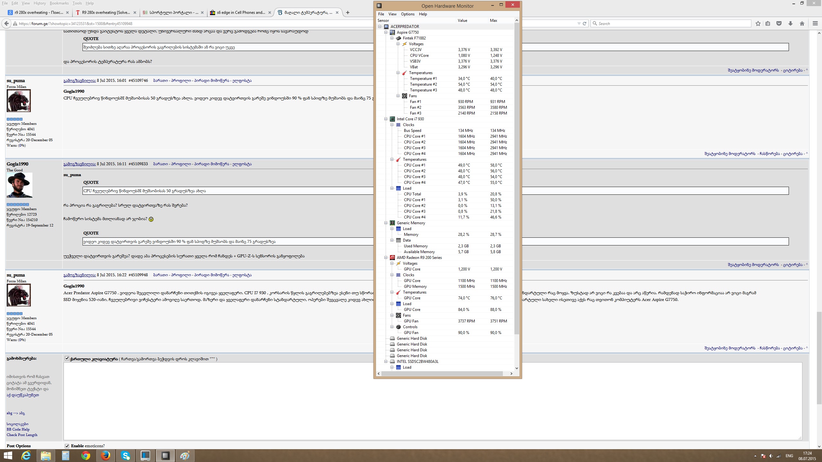This screenshot has width=822, height=462.
Task: Collapse the Fintek Fans group
Action: [398, 96]
